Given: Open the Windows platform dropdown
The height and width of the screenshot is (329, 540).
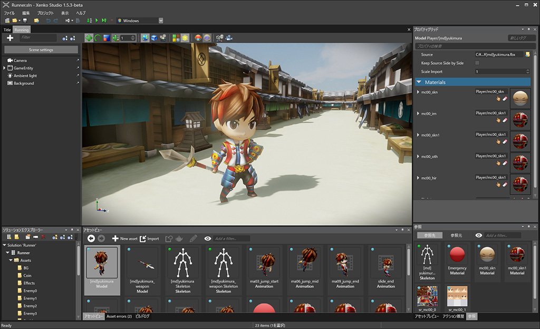Looking at the screenshot, I should click(161, 21).
